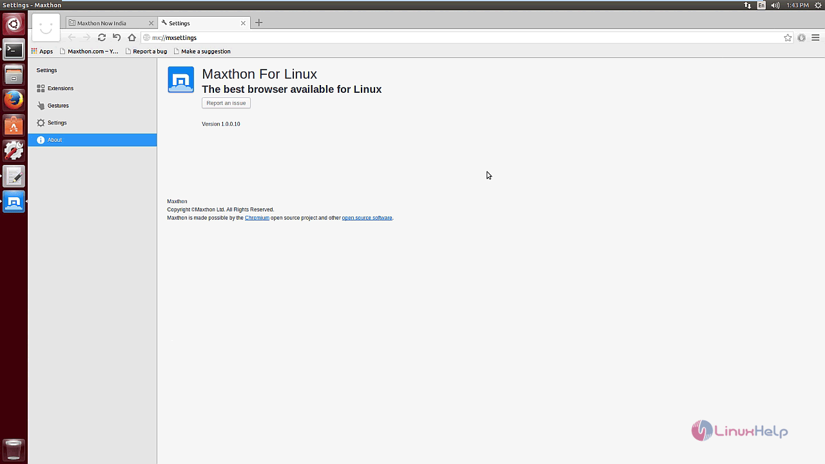Open Maxthon.com bookmark in bookmarks bar

coord(89,51)
